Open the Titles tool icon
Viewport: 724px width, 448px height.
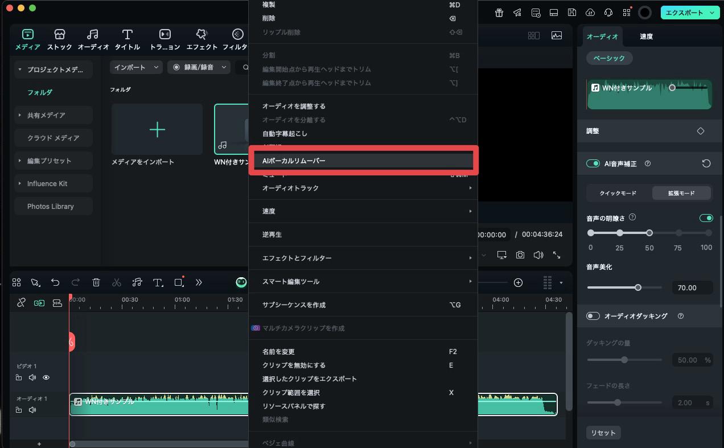pos(127,35)
